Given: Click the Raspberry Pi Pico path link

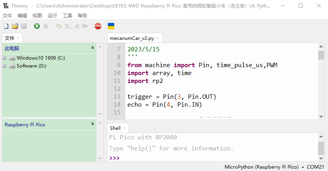Looking at the screenshot, I should [25, 124].
